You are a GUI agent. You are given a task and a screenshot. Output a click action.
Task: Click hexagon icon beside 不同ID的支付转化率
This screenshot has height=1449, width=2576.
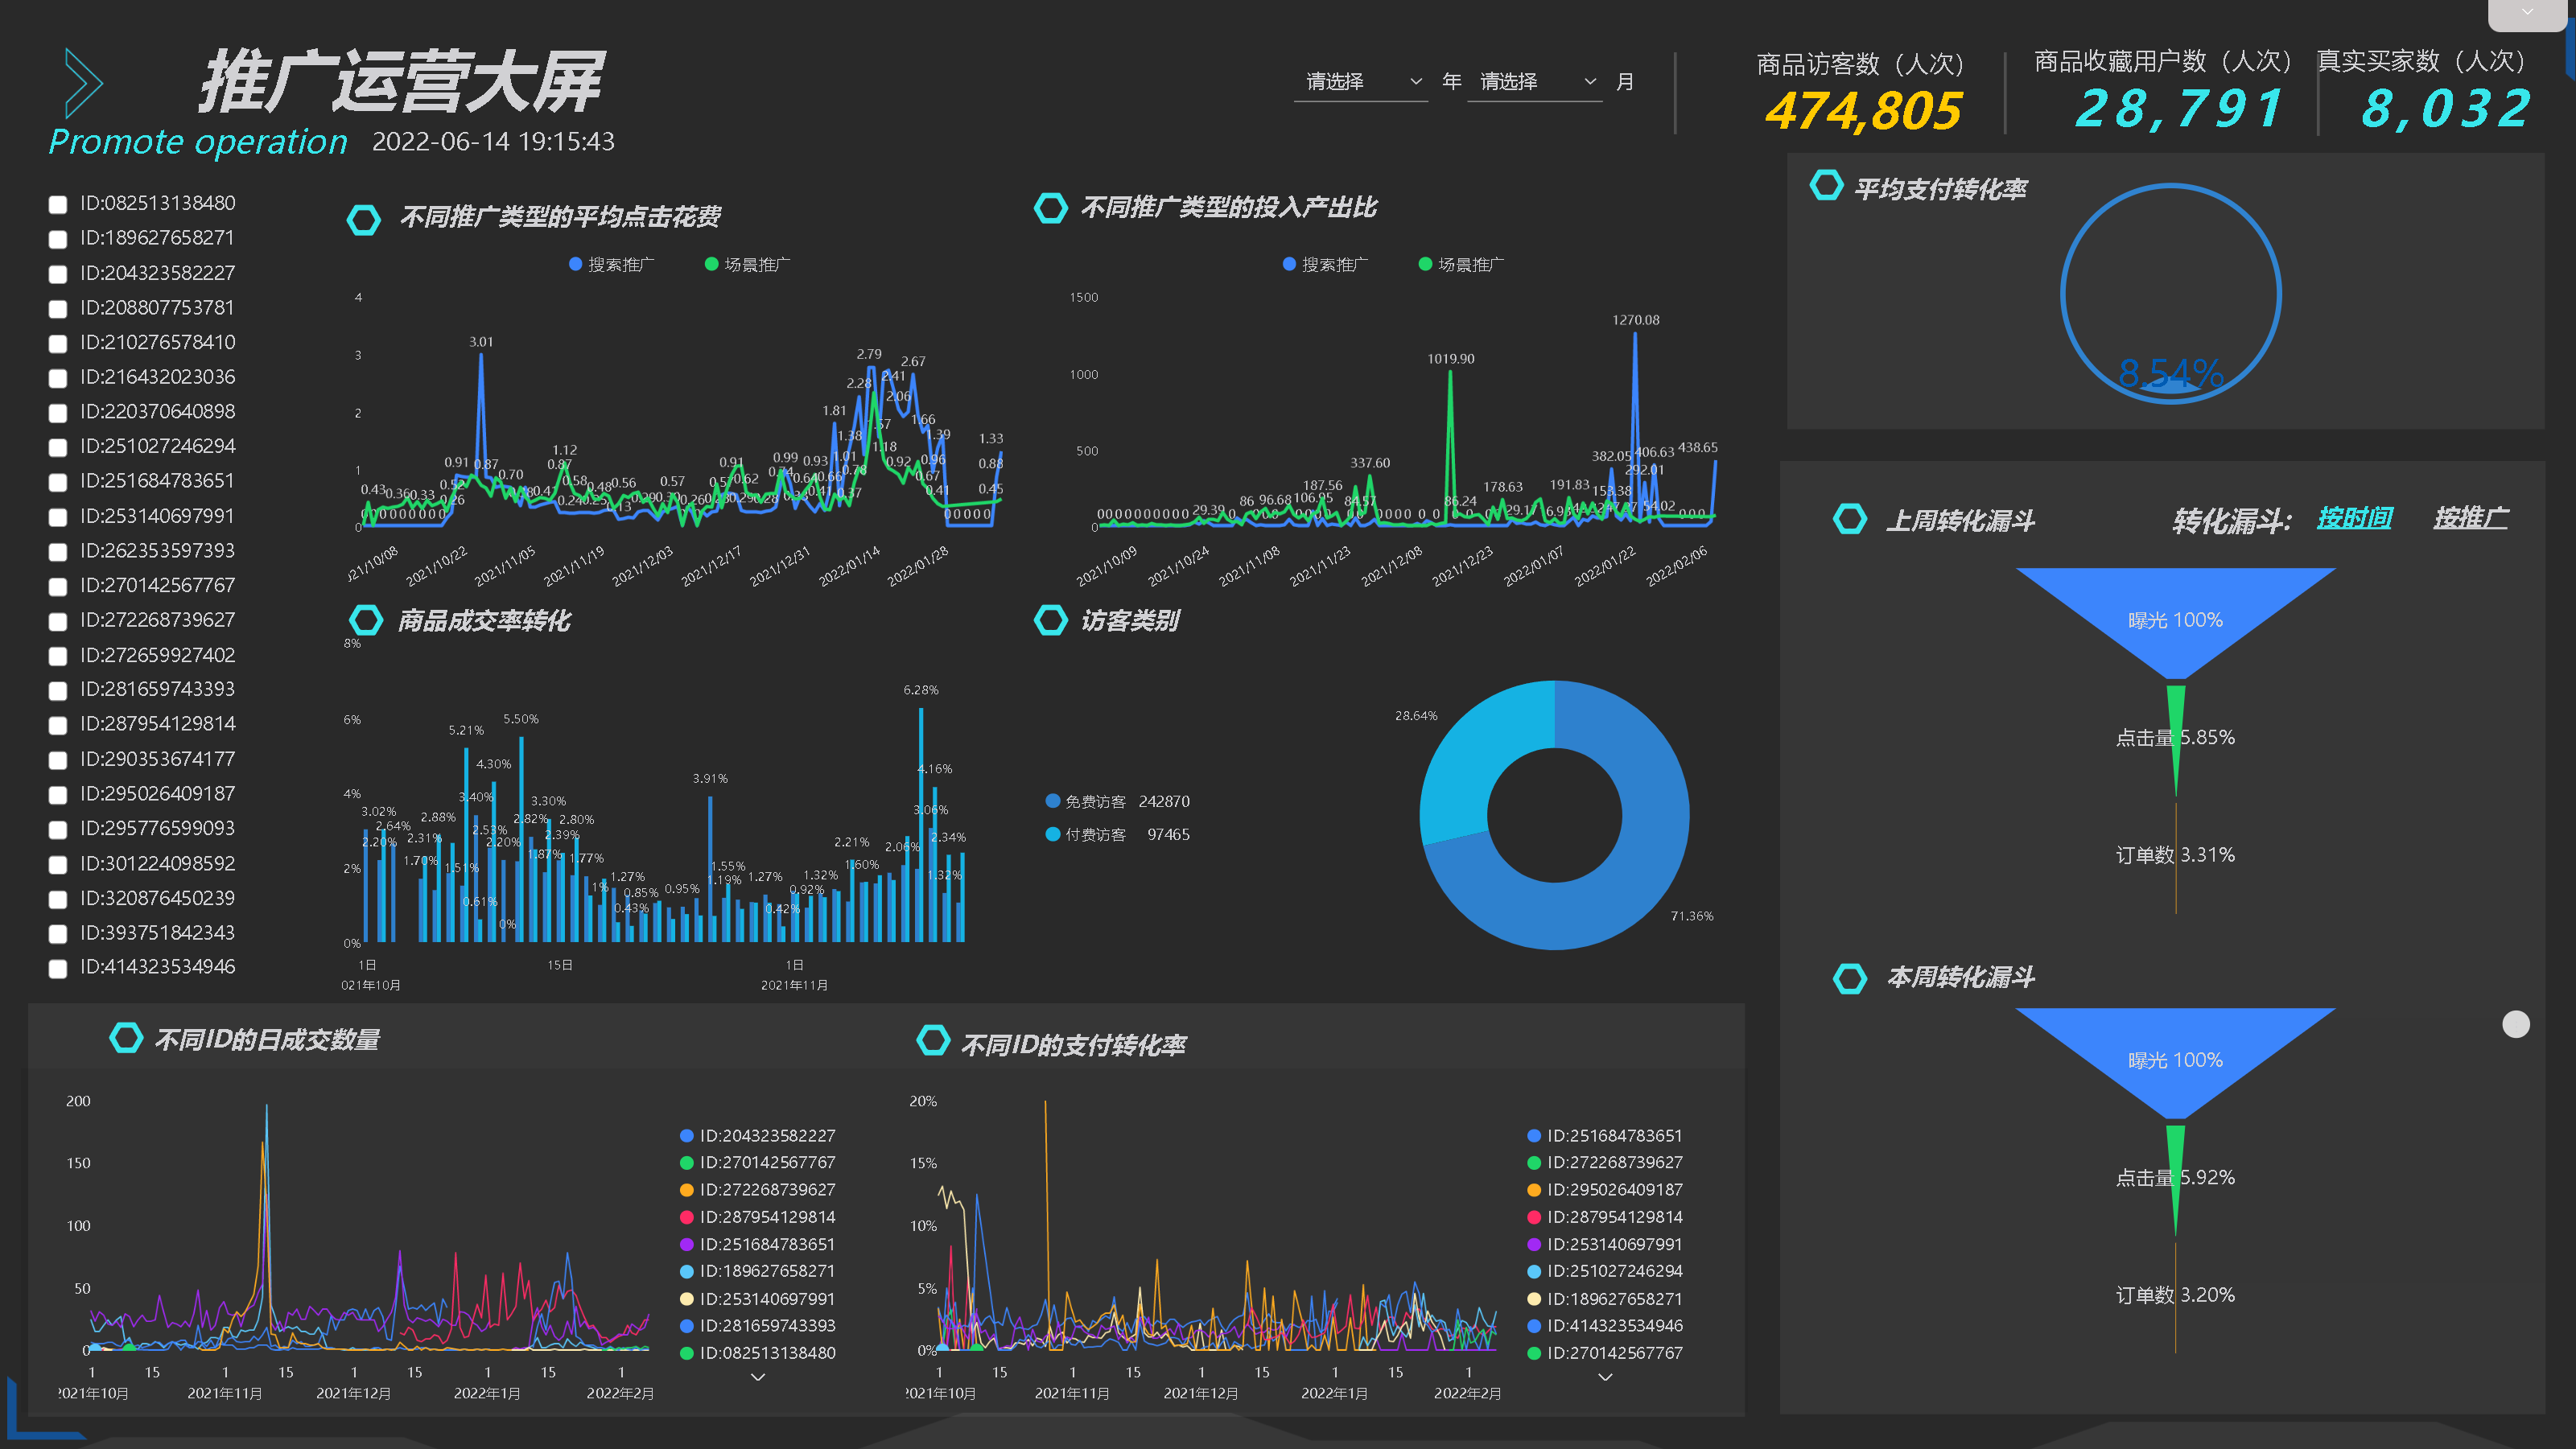tap(933, 1040)
